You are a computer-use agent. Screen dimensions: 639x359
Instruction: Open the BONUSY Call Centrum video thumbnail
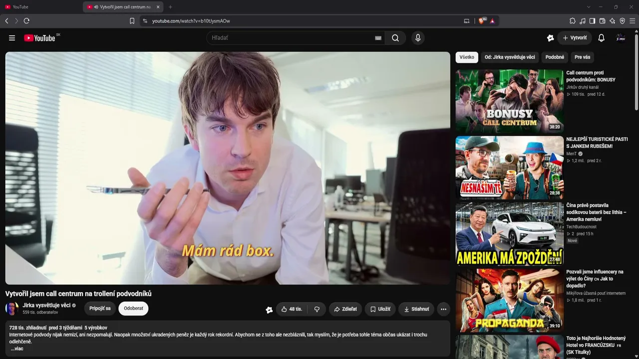[509, 101]
